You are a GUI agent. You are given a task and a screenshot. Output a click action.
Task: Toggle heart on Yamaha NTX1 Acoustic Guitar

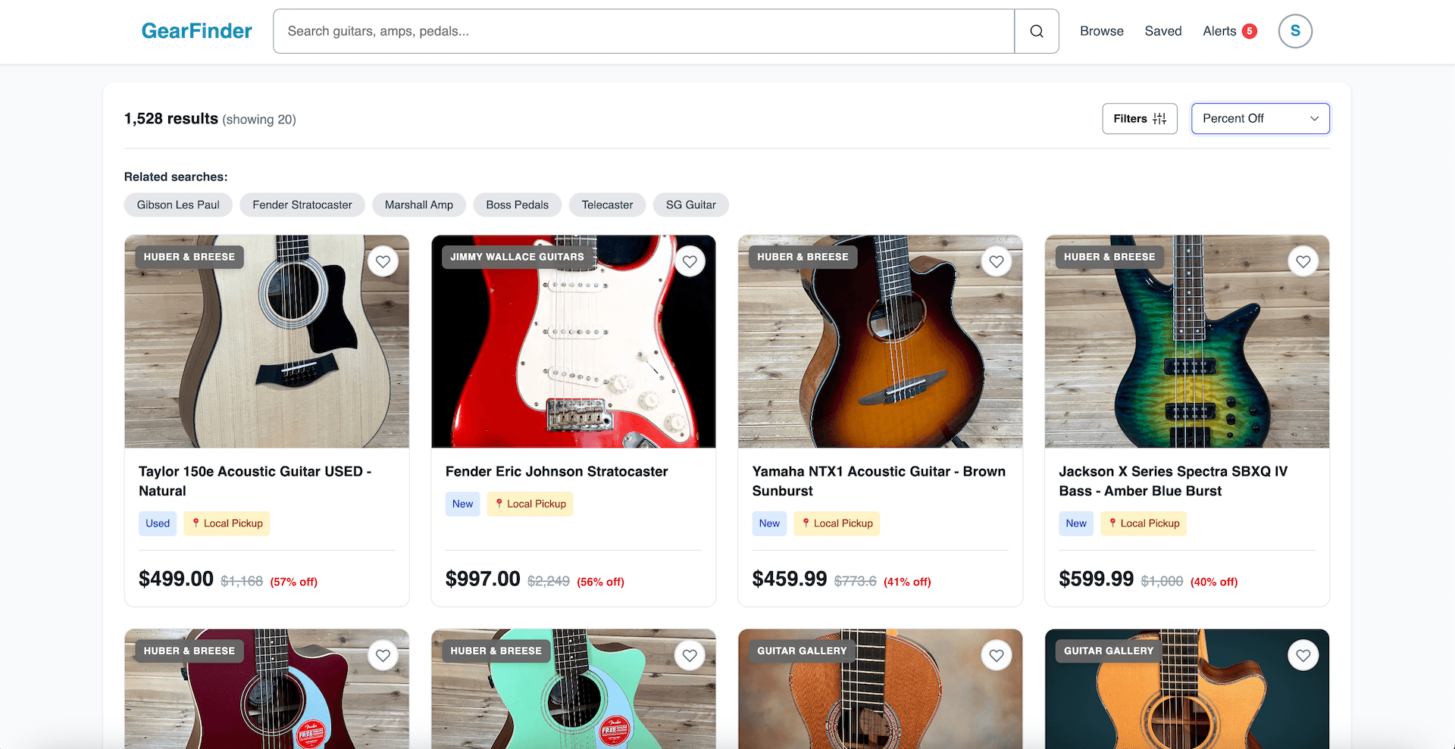click(997, 261)
